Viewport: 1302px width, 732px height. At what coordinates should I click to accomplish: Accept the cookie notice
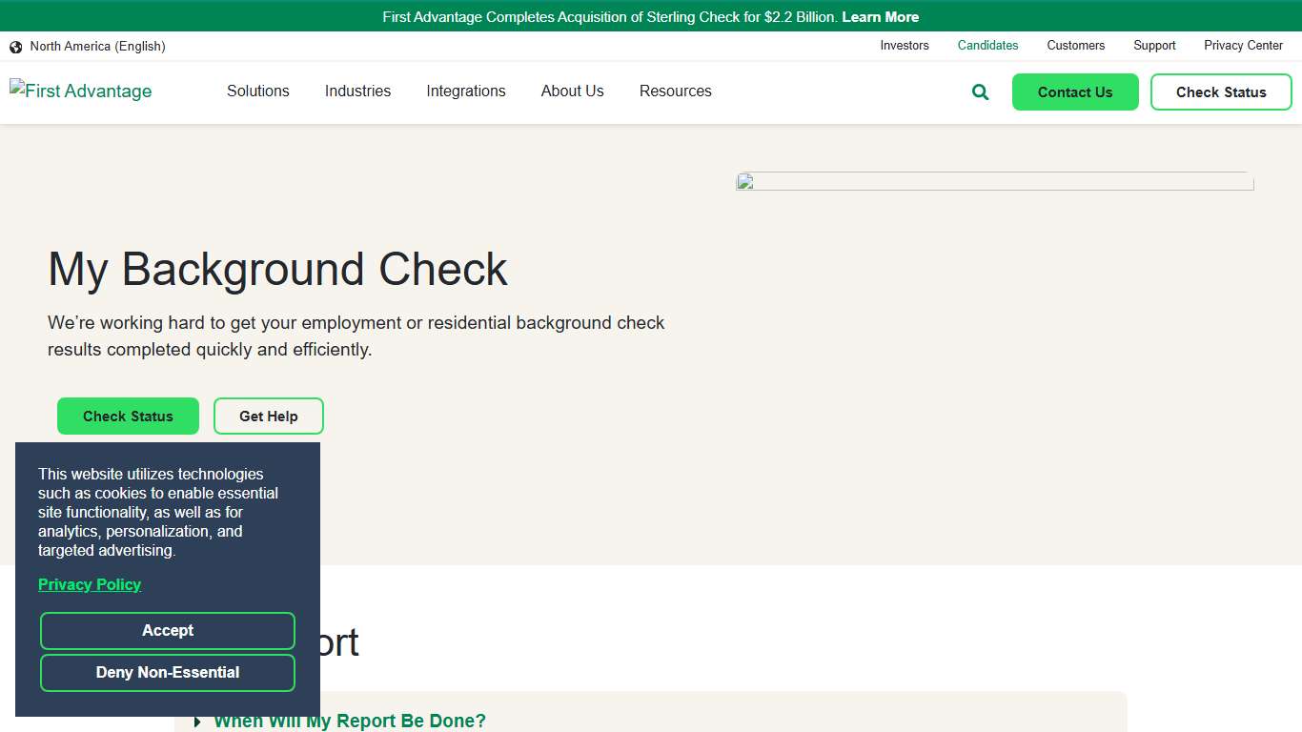click(168, 630)
